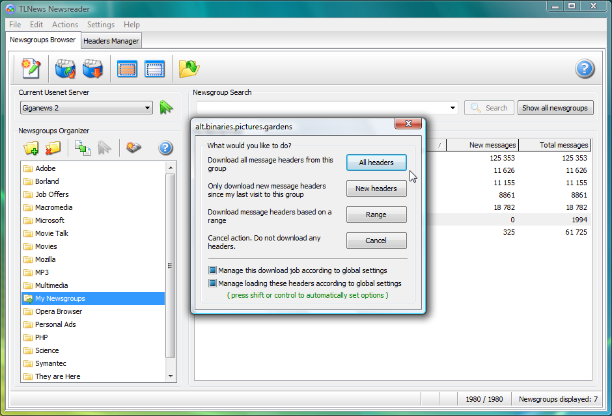Click the download newsgroups icon with red arrow
Screen dimensions: 612x416
(x=93, y=68)
